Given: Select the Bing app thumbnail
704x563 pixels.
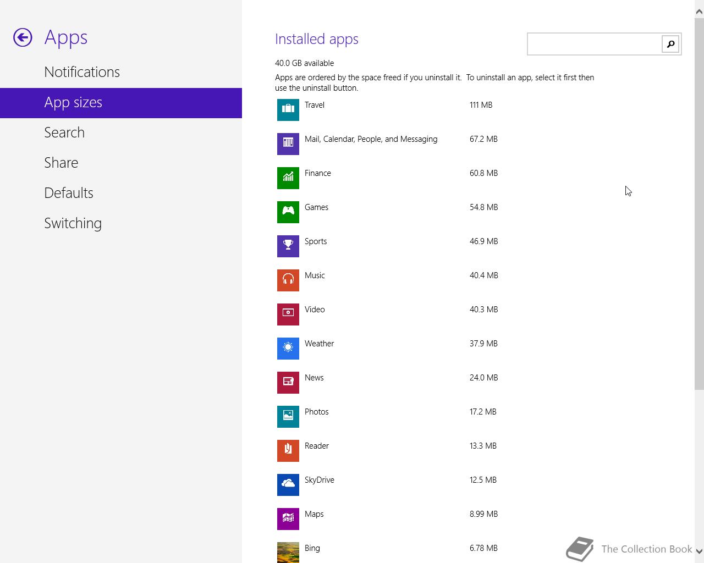Looking at the screenshot, I should coord(288,552).
